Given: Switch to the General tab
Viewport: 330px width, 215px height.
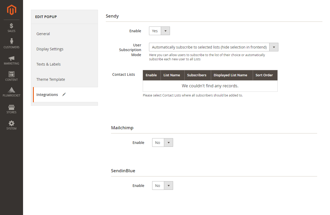Looking at the screenshot, I should (43, 34).
